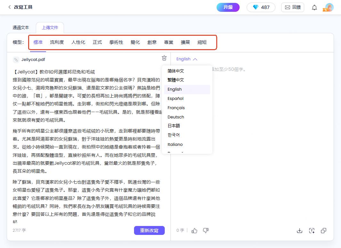Click the 2717 字 word count
341x248 pixels.
pos(19,230)
